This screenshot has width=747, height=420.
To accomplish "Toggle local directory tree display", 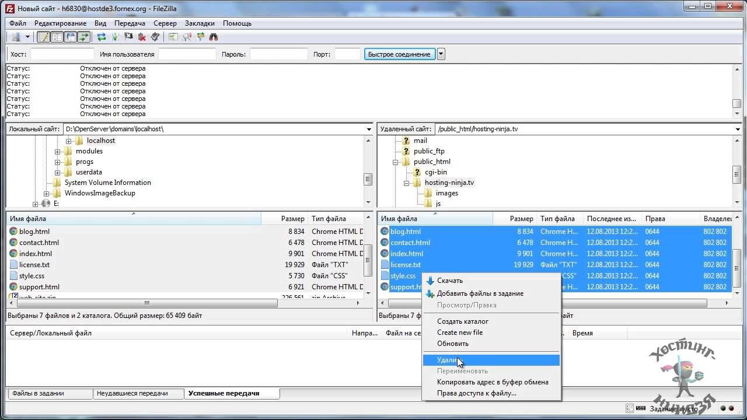I will (57, 37).
